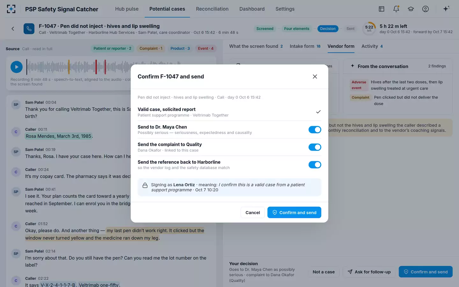The image size is (459, 287).
Task: Switch to the Activity tab
Action: pyautogui.click(x=372, y=46)
